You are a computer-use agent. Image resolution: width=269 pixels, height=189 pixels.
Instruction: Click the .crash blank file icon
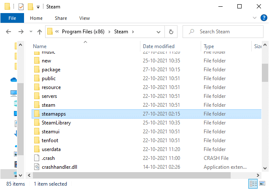37,158
